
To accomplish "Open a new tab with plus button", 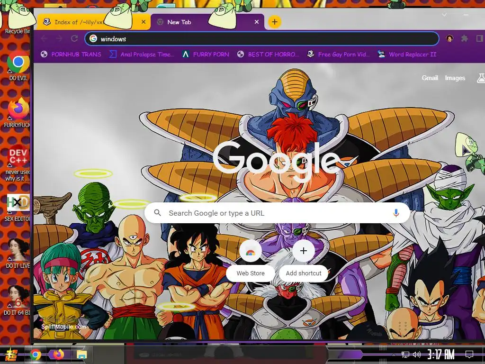I will point(275,22).
